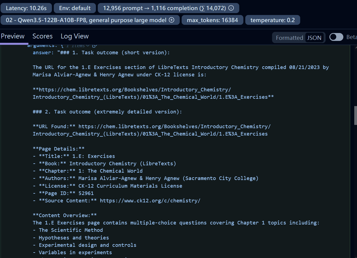The width and height of the screenshot is (357, 258).
Task: Click the "**Content Overview:**" line
Action: (x=65, y=215)
